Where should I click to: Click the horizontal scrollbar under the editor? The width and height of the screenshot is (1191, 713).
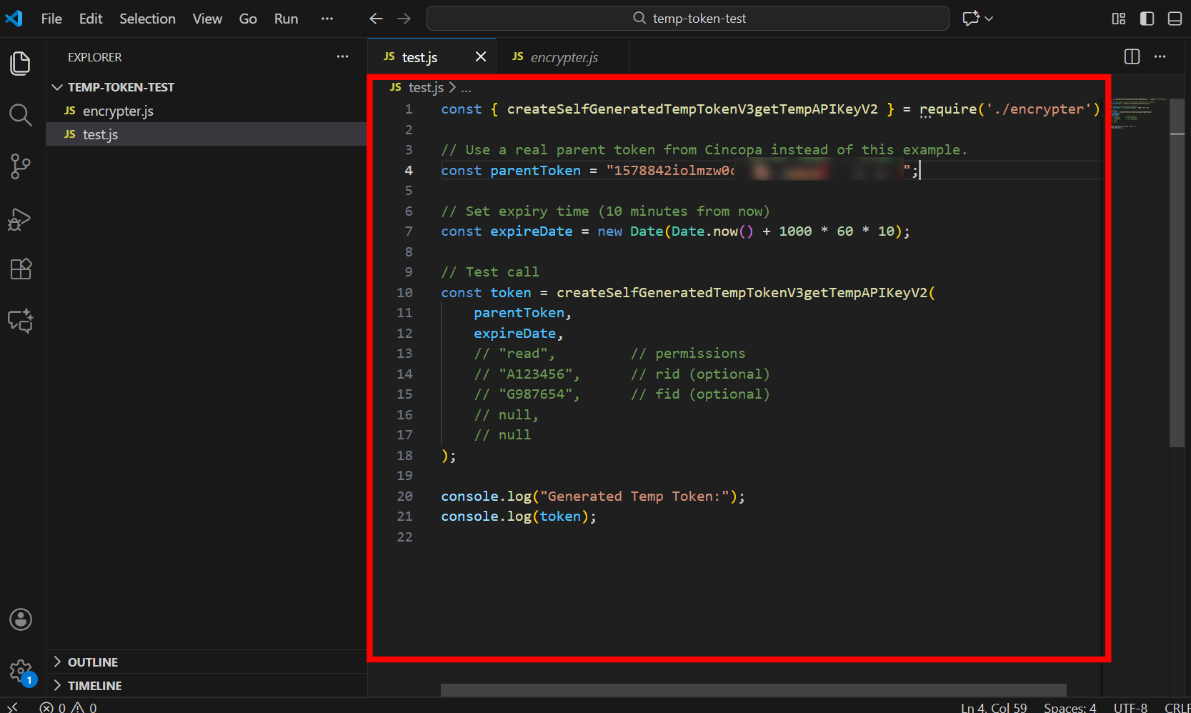pyautogui.click(x=753, y=690)
